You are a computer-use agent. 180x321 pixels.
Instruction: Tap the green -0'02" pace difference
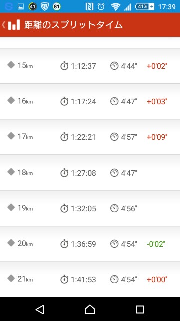click(156, 244)
